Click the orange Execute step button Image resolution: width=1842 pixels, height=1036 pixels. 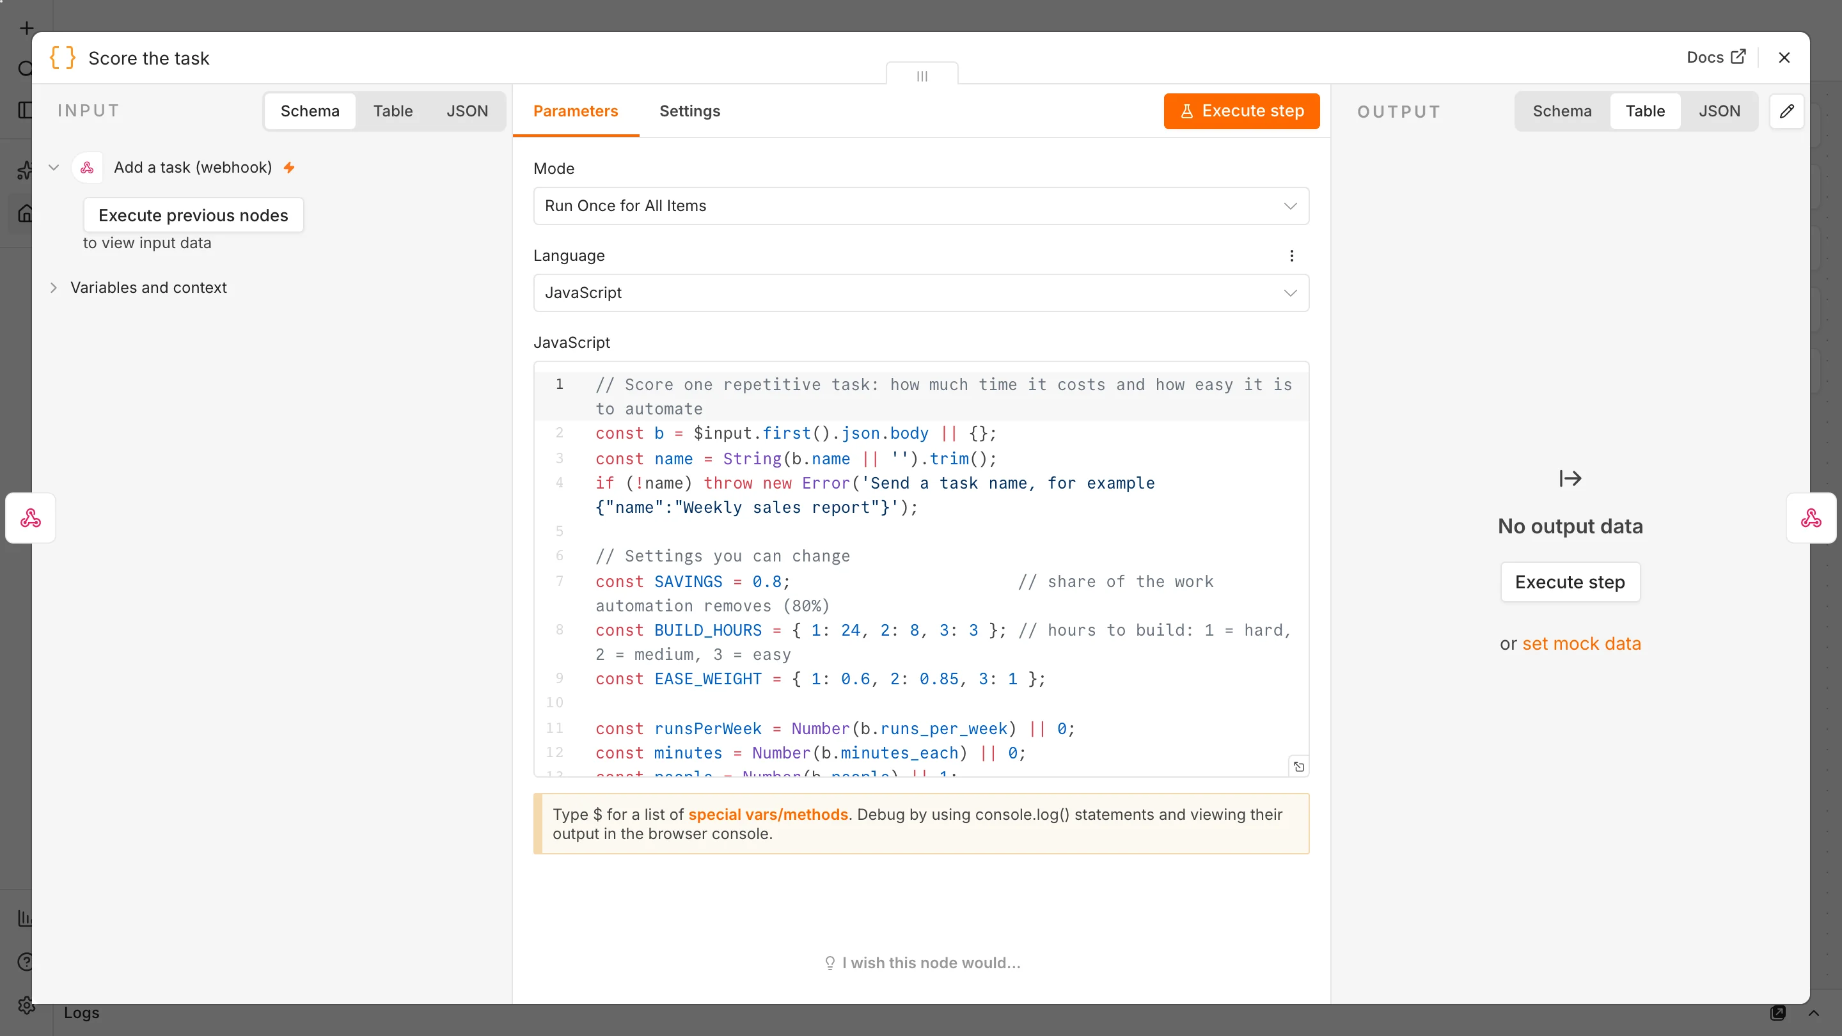(x=1241, y=111)
